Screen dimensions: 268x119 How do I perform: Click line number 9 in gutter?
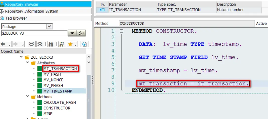(x=113, y=83)
